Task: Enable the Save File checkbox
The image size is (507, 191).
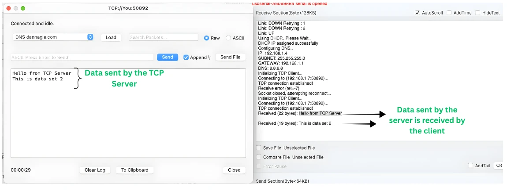Action: tap(259, 148)
